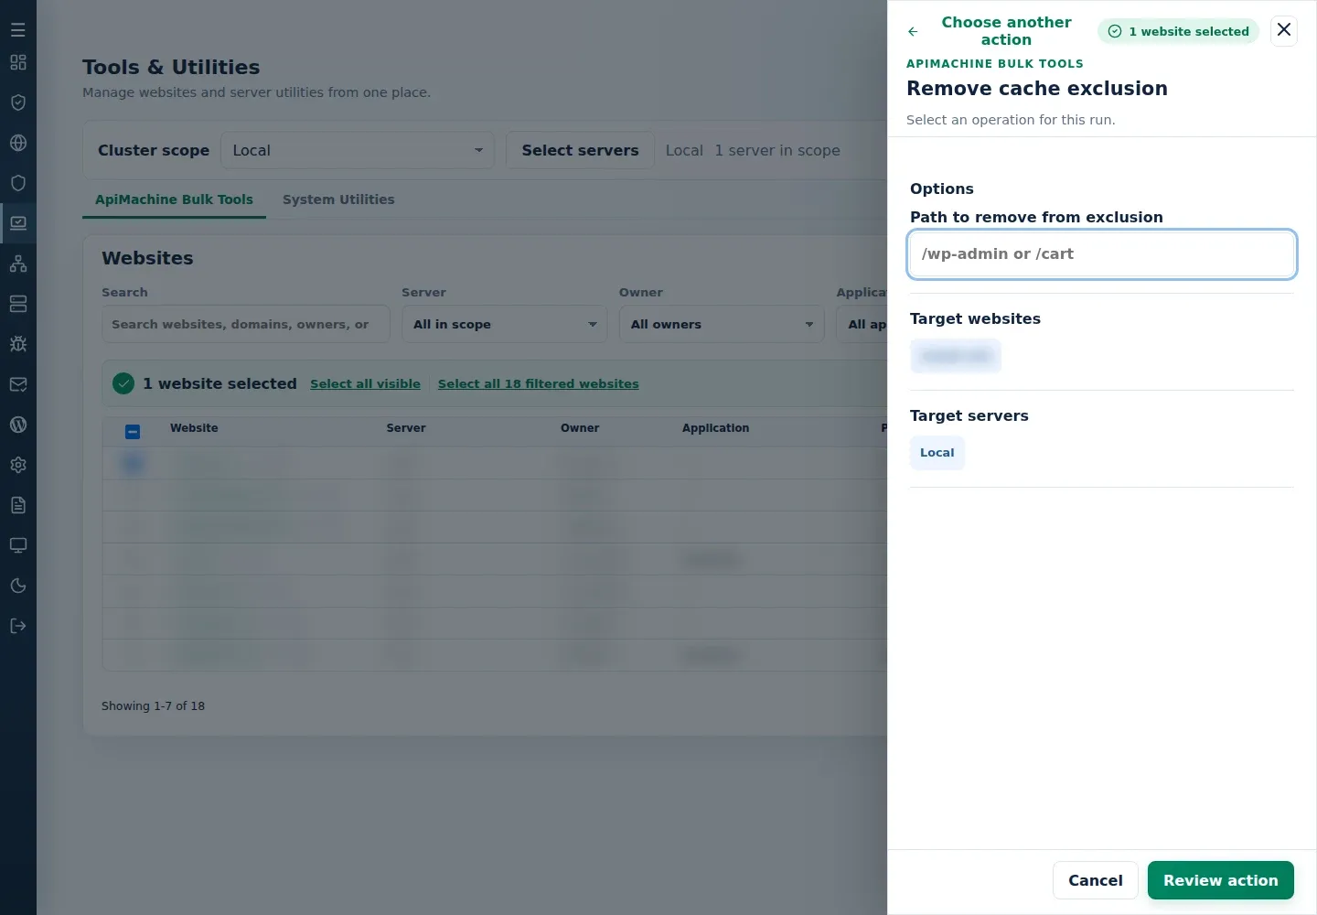This screenshot has width=1317, height=915.
Task: Open the monitor icon in sidebar
Action: pos(18,545)
